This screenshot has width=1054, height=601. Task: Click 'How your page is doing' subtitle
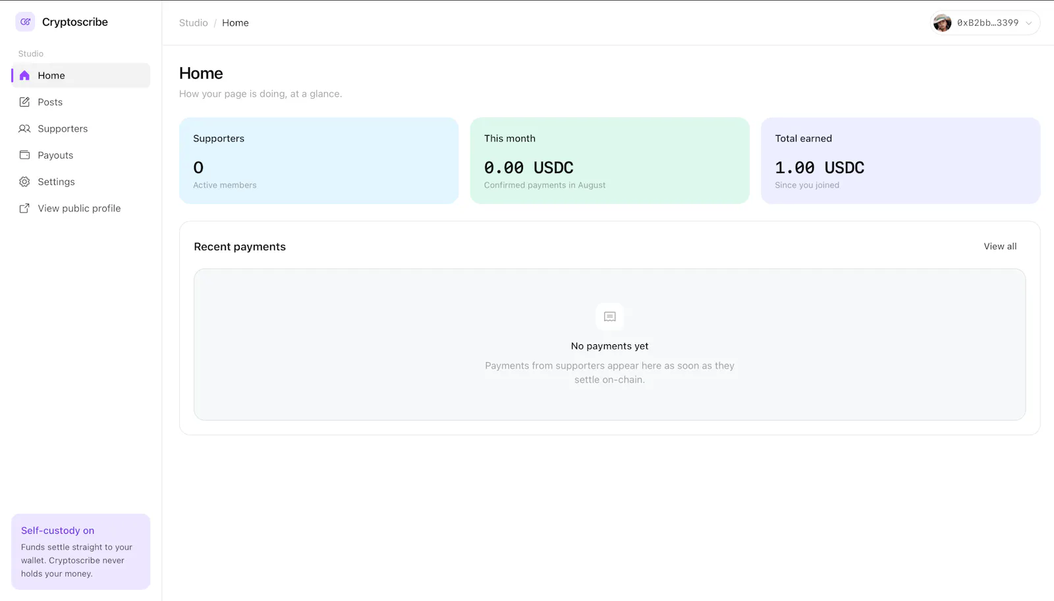pos(261,94)
